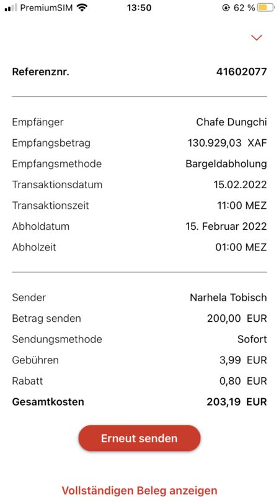Tap the cellular signal bars icon
Viewport: 279px width, 497px height.
(11, 8)
